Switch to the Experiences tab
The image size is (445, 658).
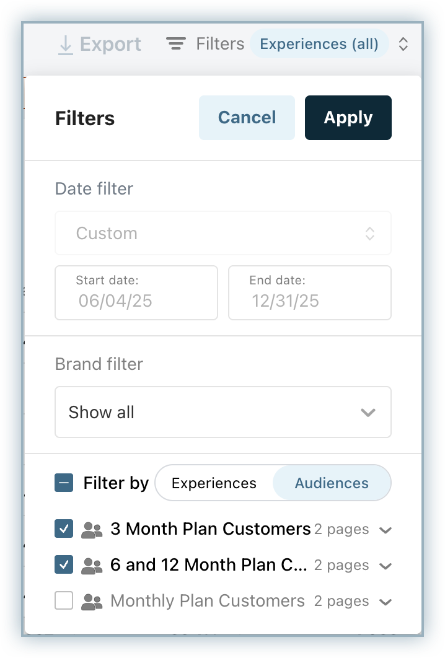point(214,483)
